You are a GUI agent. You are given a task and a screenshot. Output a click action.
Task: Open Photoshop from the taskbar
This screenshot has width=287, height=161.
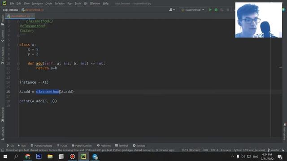tap(39, 157)
